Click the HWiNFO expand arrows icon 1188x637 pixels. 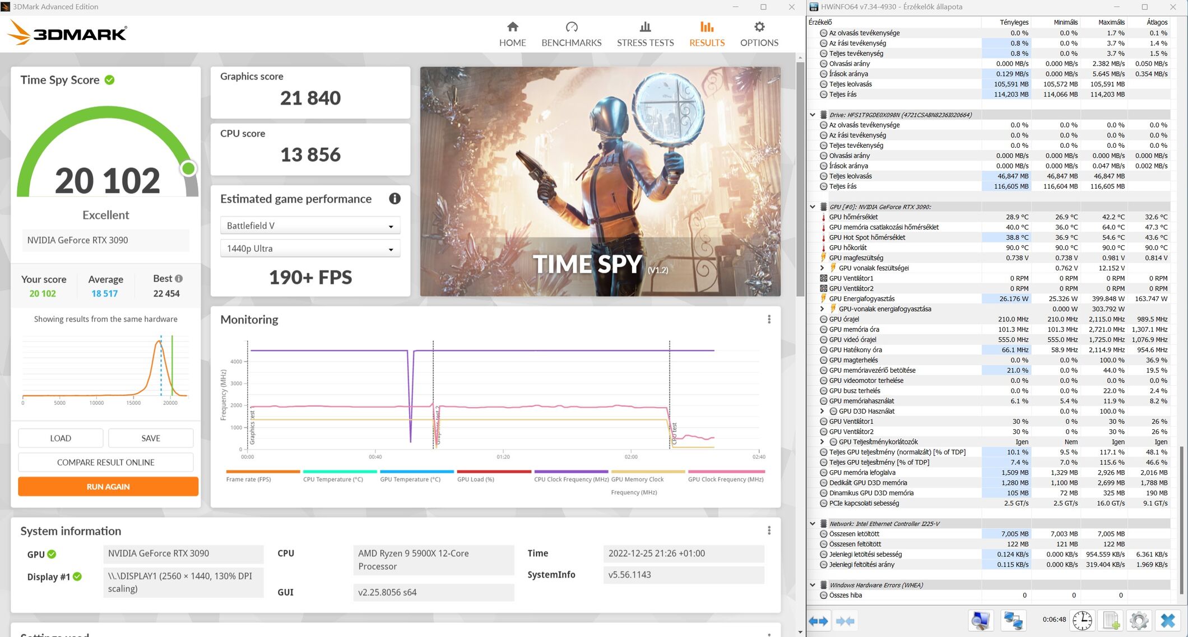pos(819,621)
